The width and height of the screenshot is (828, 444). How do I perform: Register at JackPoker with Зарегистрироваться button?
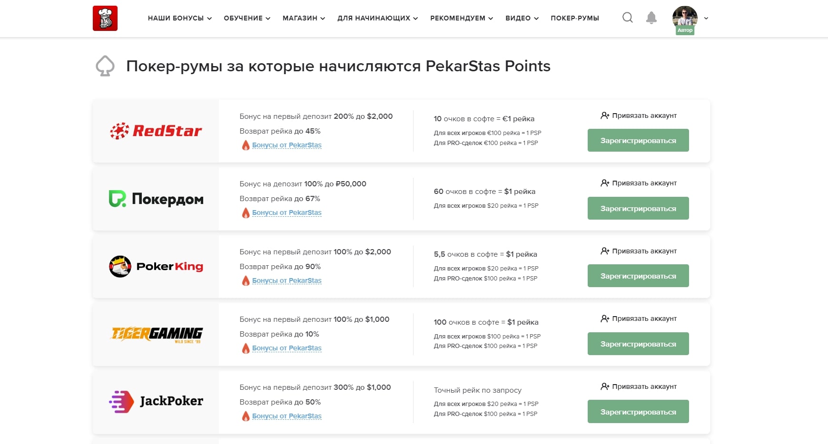click(x=638, y=412)
